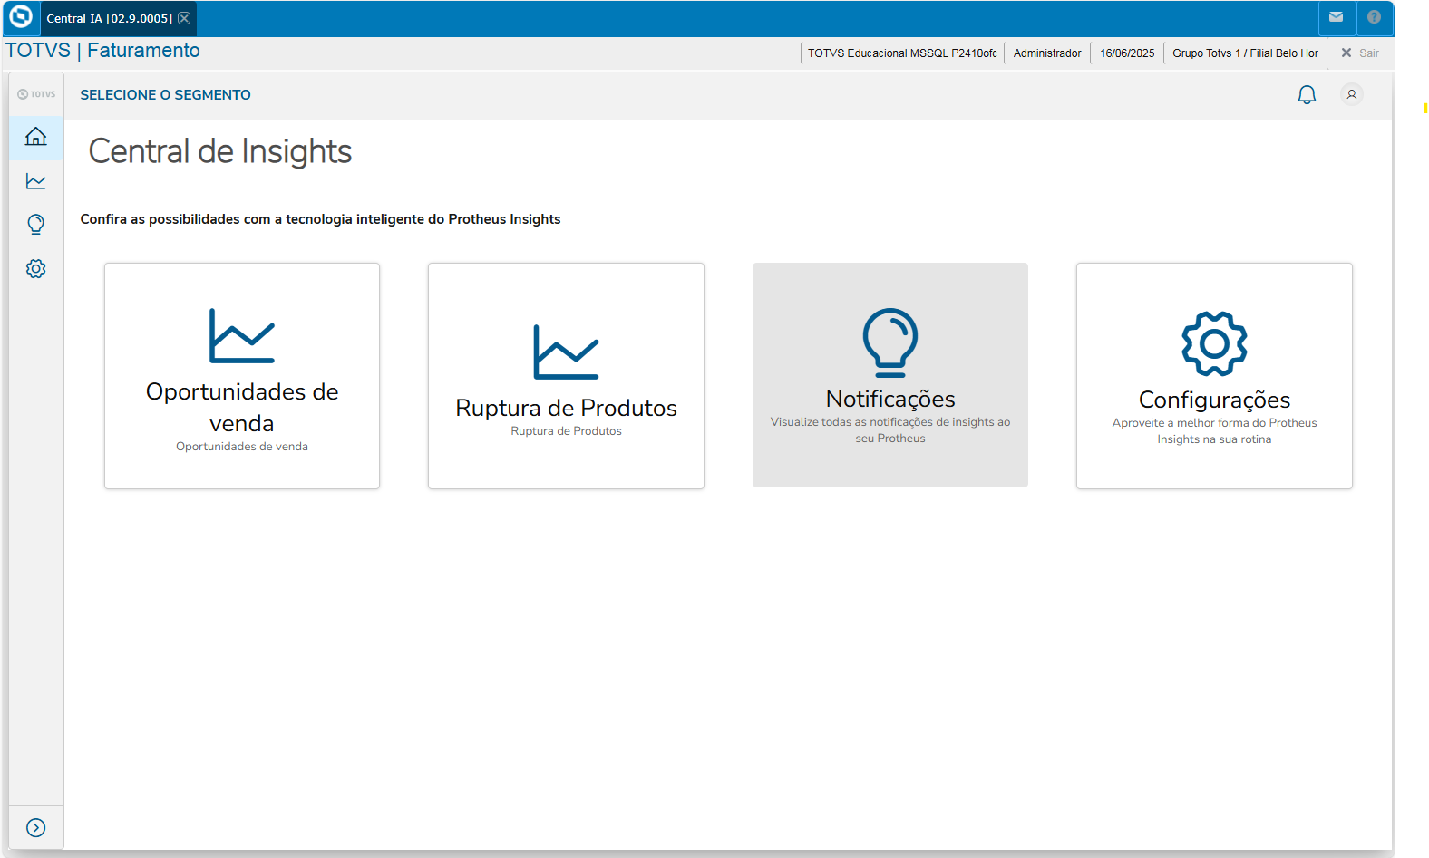Open the help question mark icon

point(1374,17)
